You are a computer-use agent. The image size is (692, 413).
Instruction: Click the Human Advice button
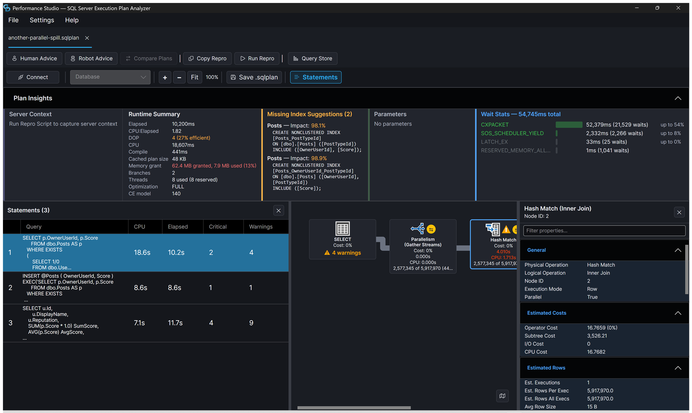tap(35, 58)
